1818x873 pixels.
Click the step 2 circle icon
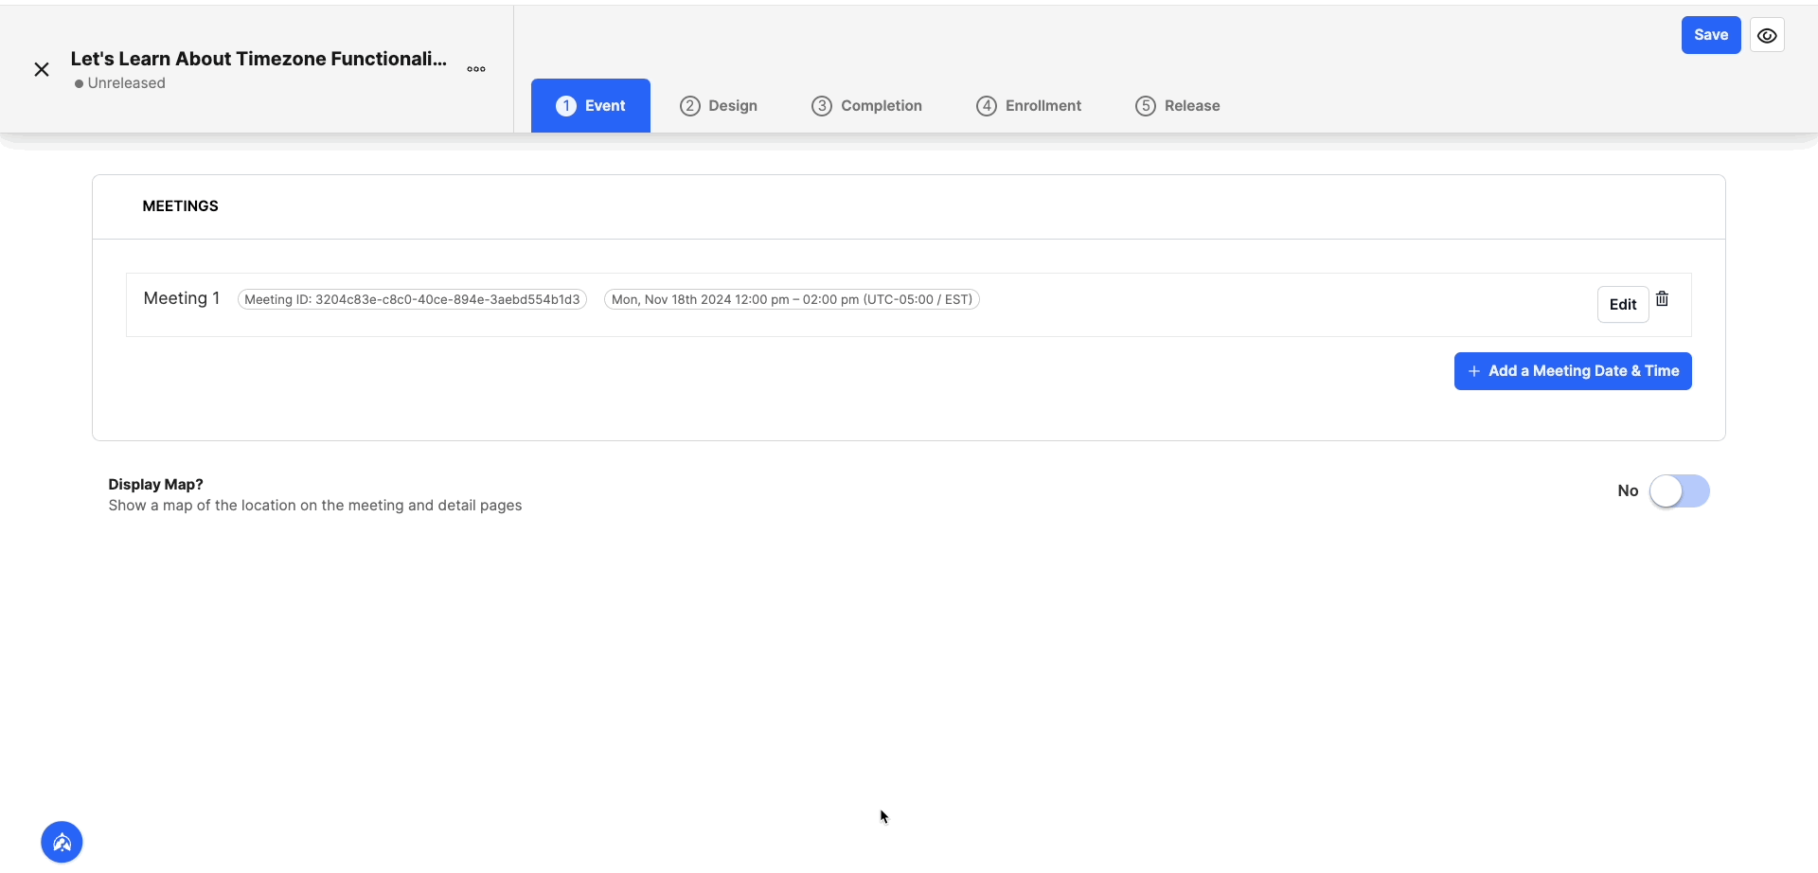click(690, 106)
